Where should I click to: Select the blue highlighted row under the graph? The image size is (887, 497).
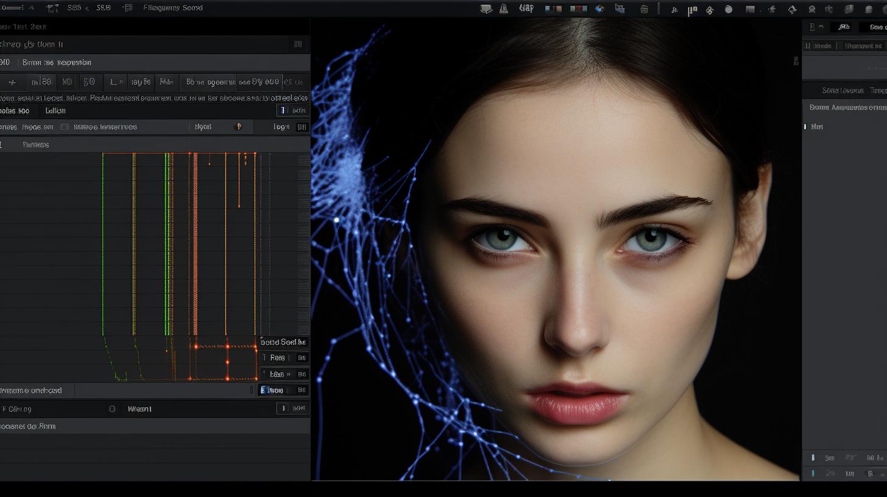click(283, 390)
